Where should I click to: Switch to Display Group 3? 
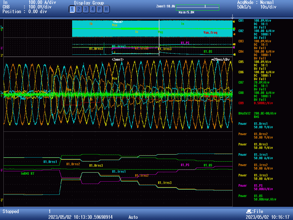click(x=86, y=9)
